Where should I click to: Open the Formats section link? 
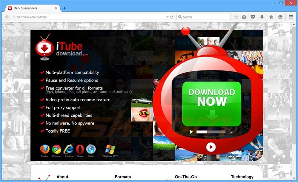[123, 177]
